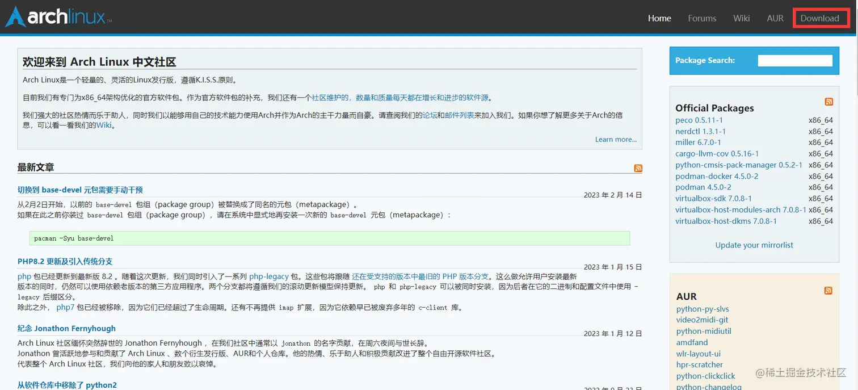Open article 纪念 Jonathon Fernyhough
The width and height of the screenshot is (858, 390).
(x=66, y=328)
